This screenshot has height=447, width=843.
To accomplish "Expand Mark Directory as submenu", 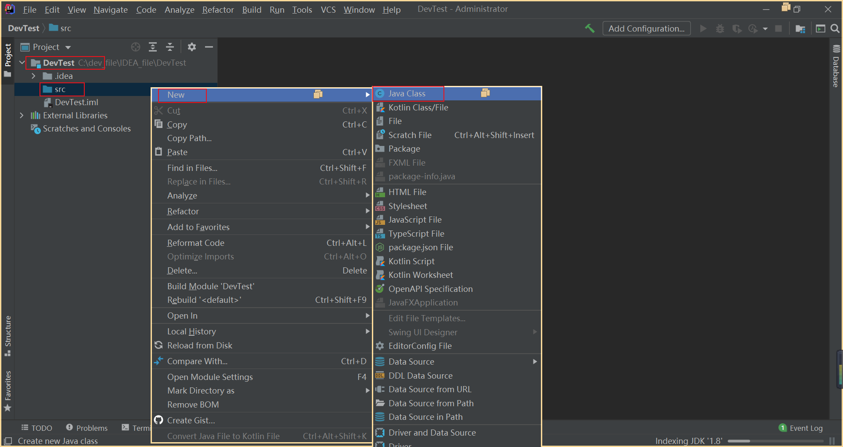I will click(262, 390).
